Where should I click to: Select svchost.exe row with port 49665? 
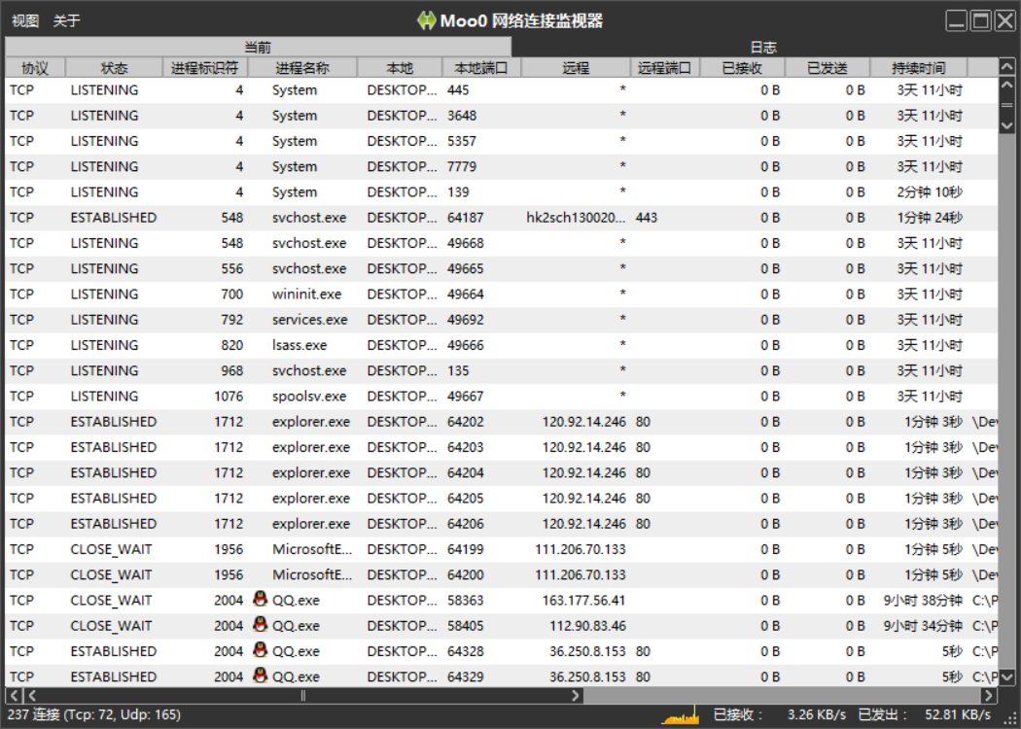tap(502, 269)
